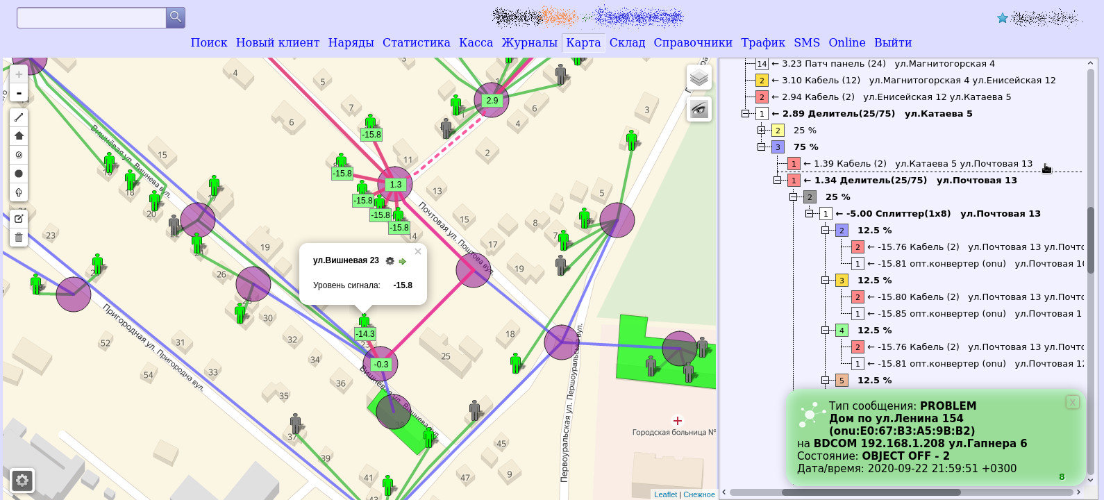Click the client marker labeled -14.3
This screenshot has height=500, width=1104.
pyautogui.click(x=365, y=326)
